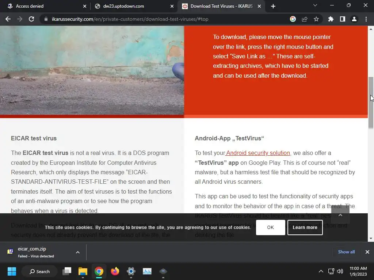Screen dimensions: 374x280
Task: Bookmark this page with the star
Action: pos(316,19)
